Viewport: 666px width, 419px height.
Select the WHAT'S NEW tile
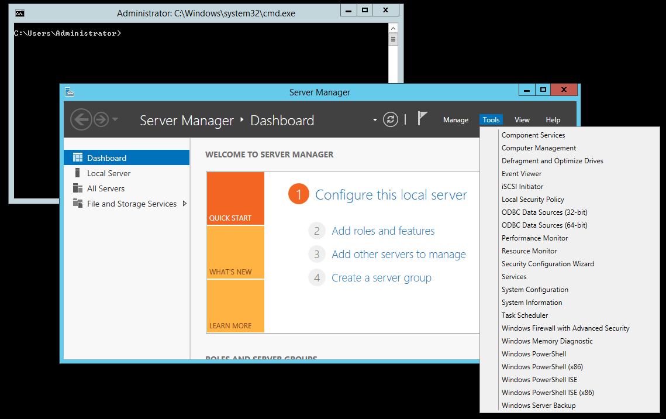pyautogui.click(x=235, y=252)
